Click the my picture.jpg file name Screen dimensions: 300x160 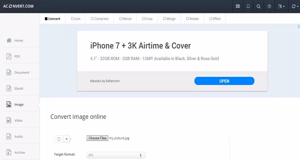click(119, 138)
